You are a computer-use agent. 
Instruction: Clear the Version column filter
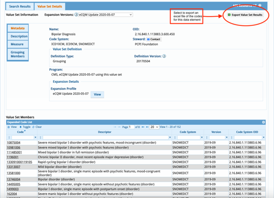pyautogui.click(x=227, y=138)
